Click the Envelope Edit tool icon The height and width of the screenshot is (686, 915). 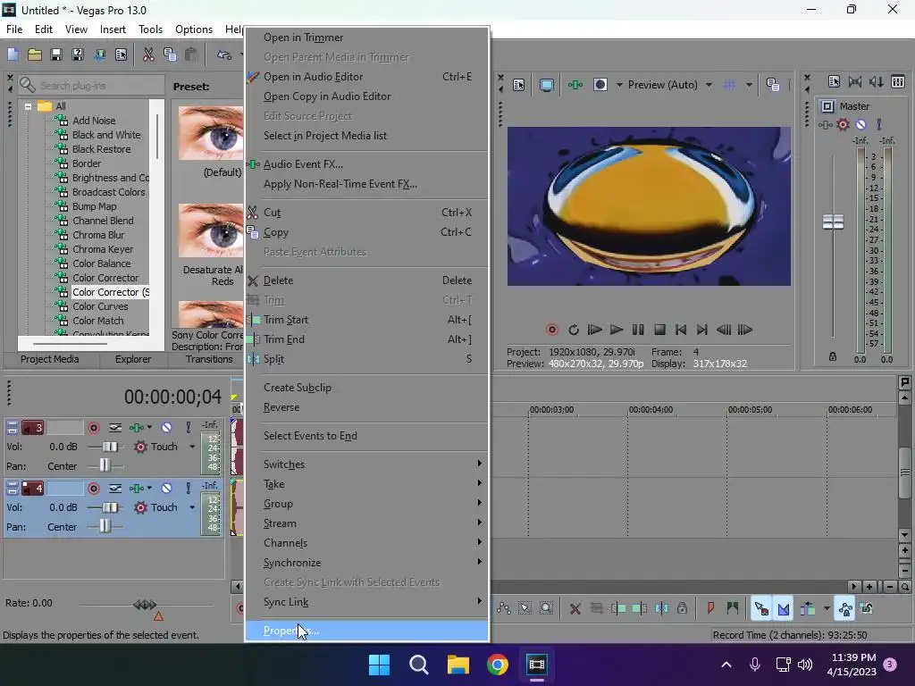[x=504, y=608]
